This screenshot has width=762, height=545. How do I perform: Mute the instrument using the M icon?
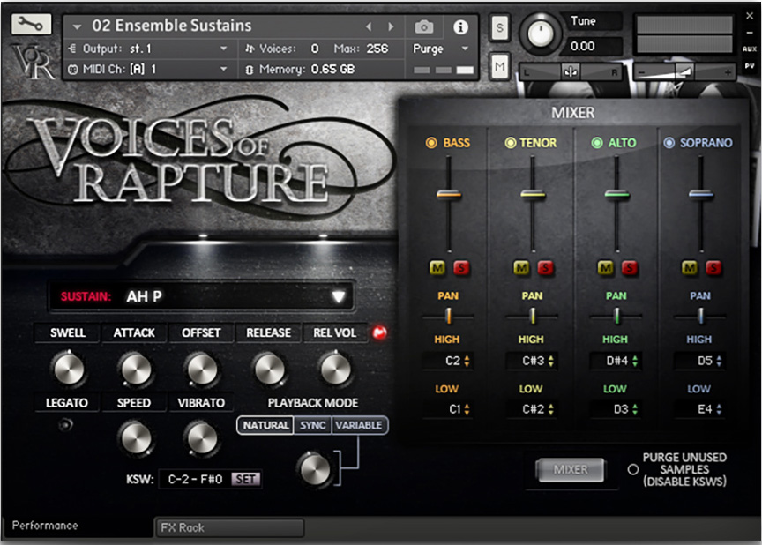pyautogui.click(x=499, y=64)
